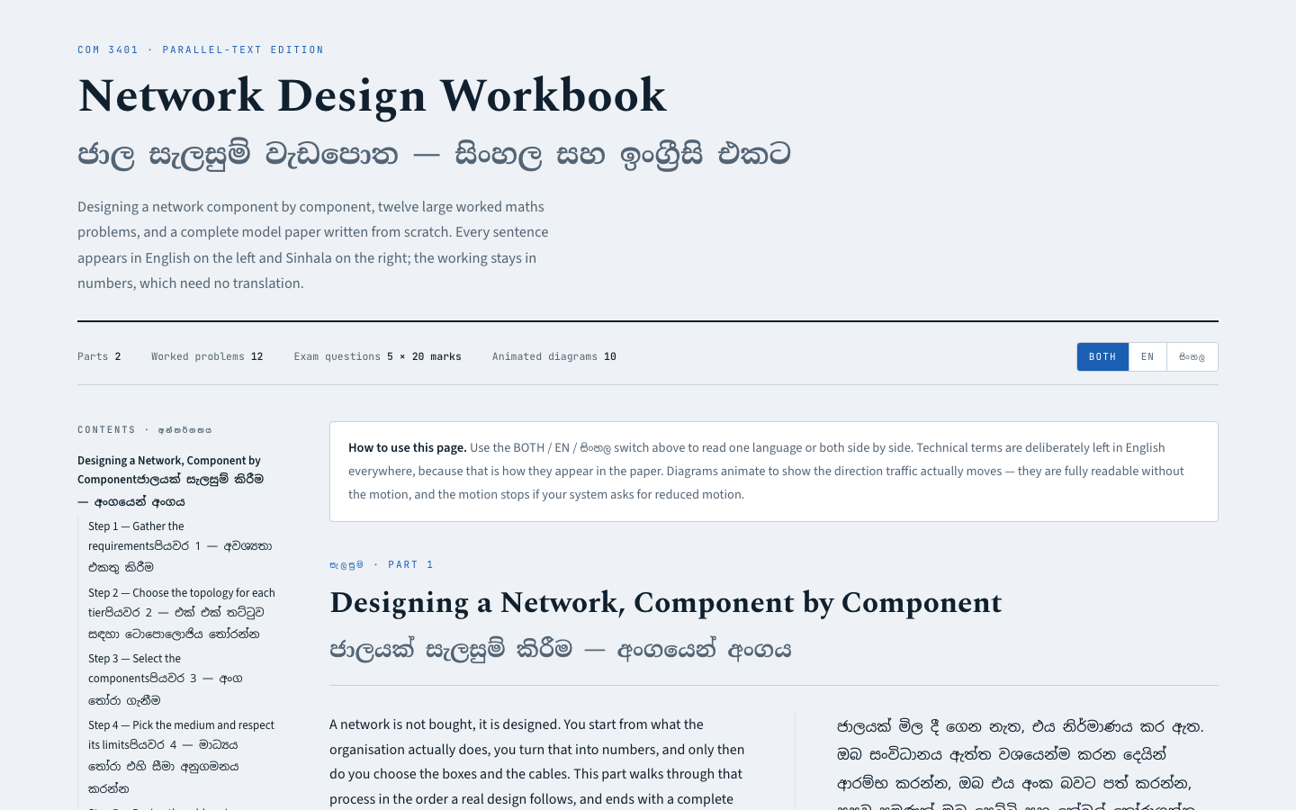Click 'Designing a Network, Component by Component' main heading
The height and width of the screenshot is (810, 1296).
click(666, 602)
